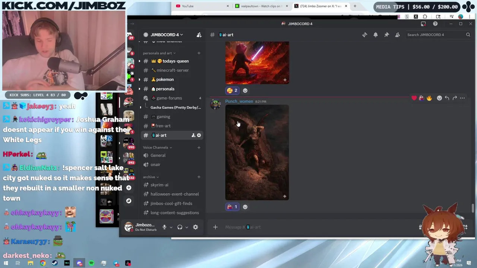This screenshot has height=268, width=477.
Task: Open the pokemon channel
Action: coord(172,79)
